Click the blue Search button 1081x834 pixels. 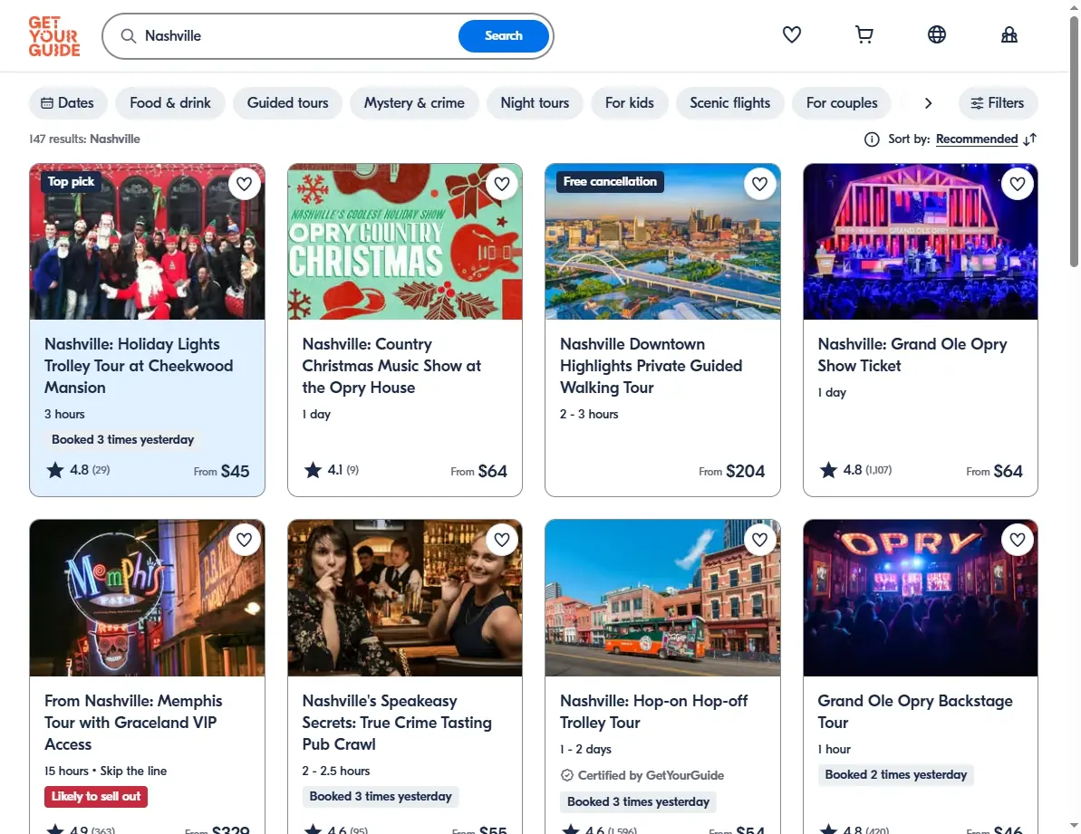503,36
